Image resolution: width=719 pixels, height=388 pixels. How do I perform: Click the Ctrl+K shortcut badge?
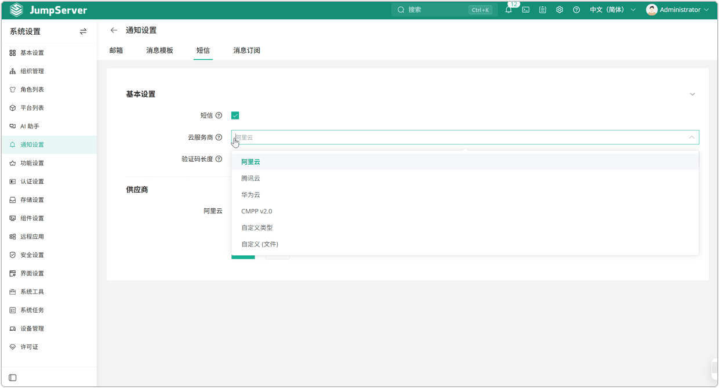click(x=480, y=10)
